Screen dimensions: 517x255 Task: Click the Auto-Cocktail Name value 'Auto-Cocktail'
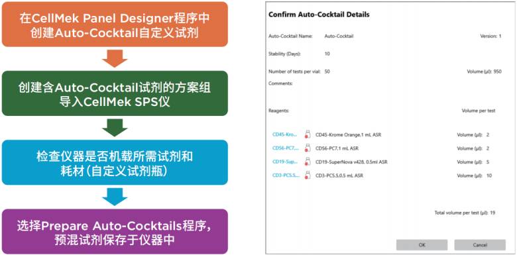[339, 36]
